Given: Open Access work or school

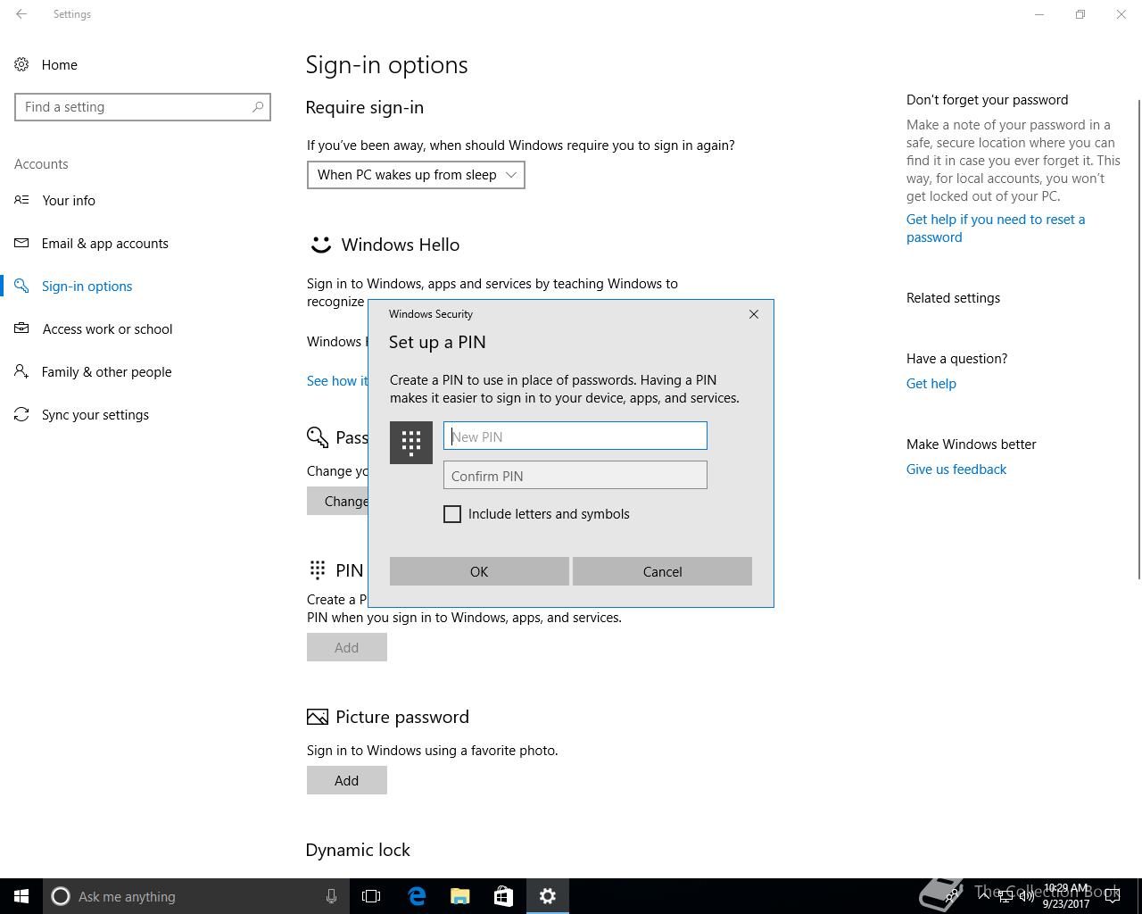Looking at the screenshot, I should [107, 328].
